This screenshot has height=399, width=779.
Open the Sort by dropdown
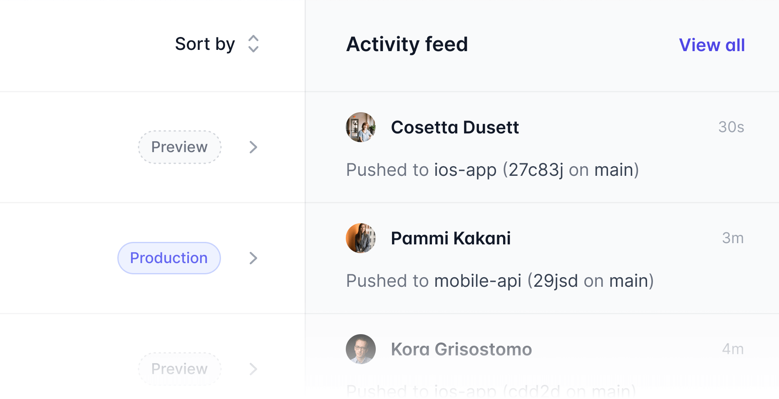click(216, 44)
